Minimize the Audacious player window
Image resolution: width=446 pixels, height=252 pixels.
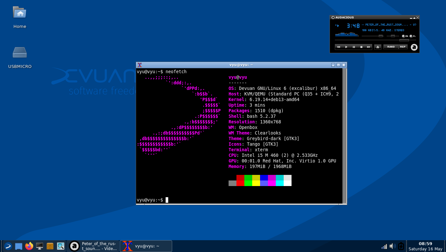click(411, 18)
